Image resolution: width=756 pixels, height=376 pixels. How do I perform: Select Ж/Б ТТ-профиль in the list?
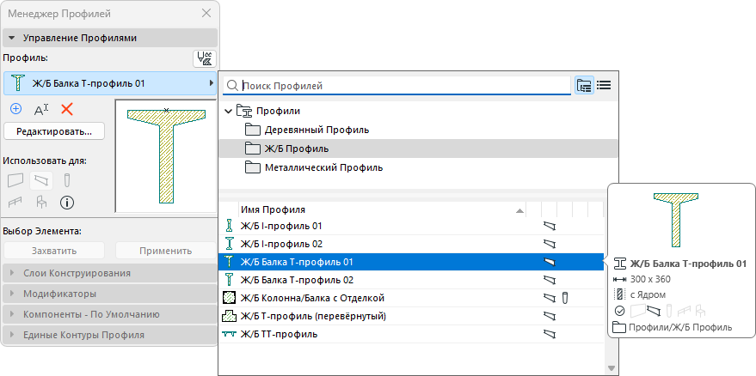277,334
